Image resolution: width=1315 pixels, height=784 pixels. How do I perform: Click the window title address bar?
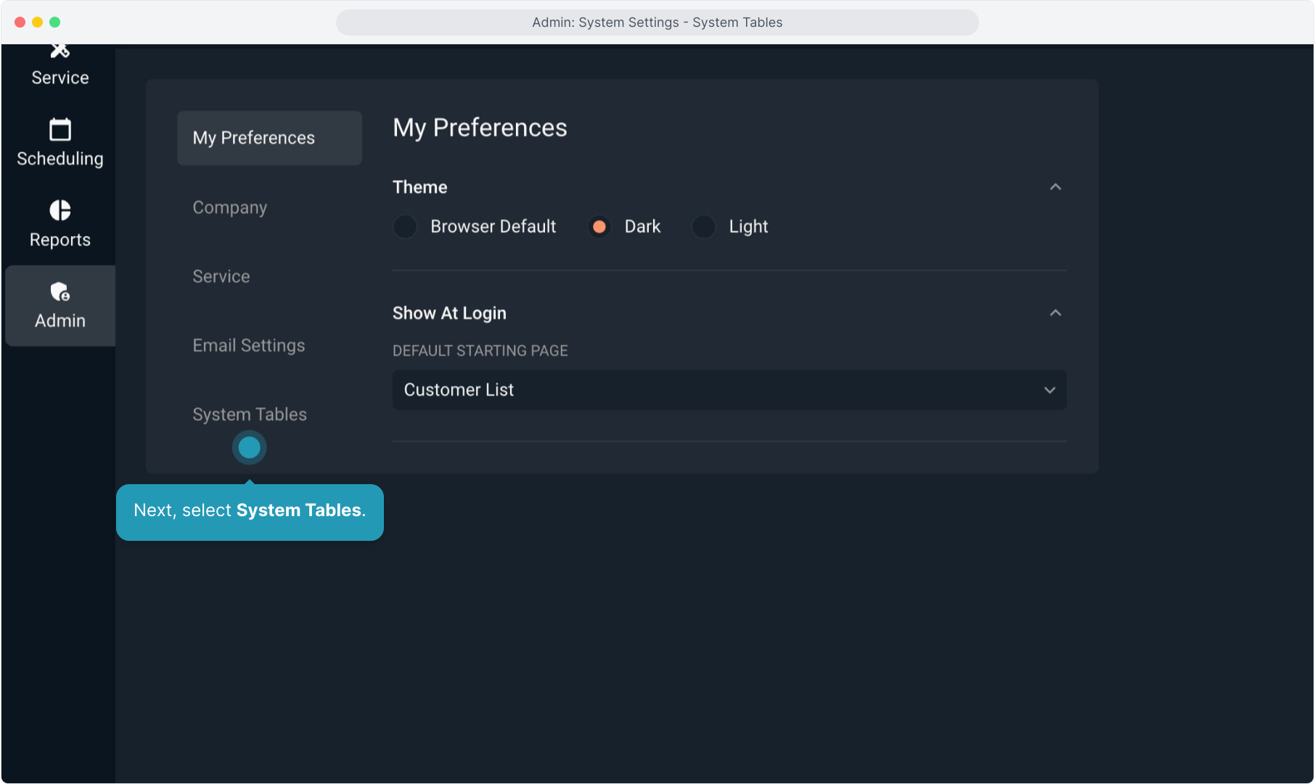pos(657,23)
